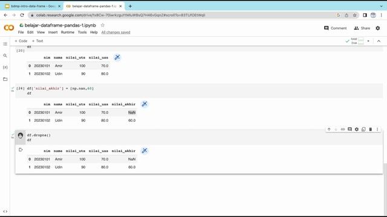Open a new browser tab
The image size is (387, 217).
click(130, 6)
